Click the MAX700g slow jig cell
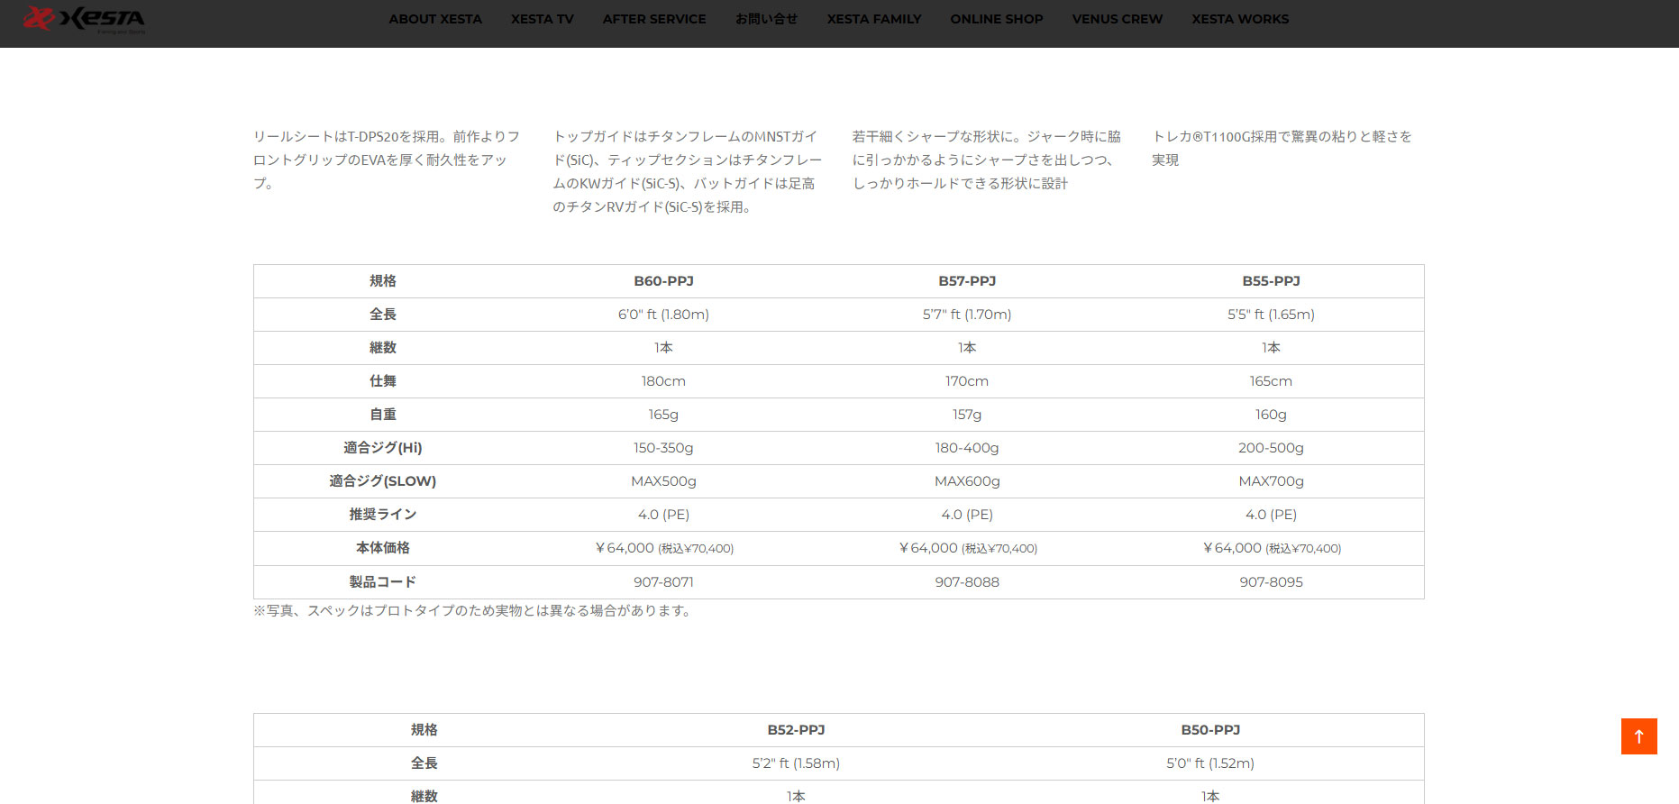Image resolution: width=1679 pixels, height=804 pixels. click(x=1271, y=481)
